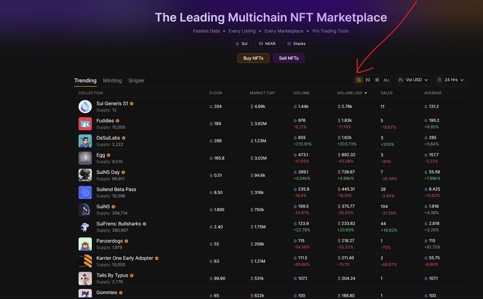Switch to the Minting tab
Viewport: 483px width, 299px height.
tap(112, 80)
